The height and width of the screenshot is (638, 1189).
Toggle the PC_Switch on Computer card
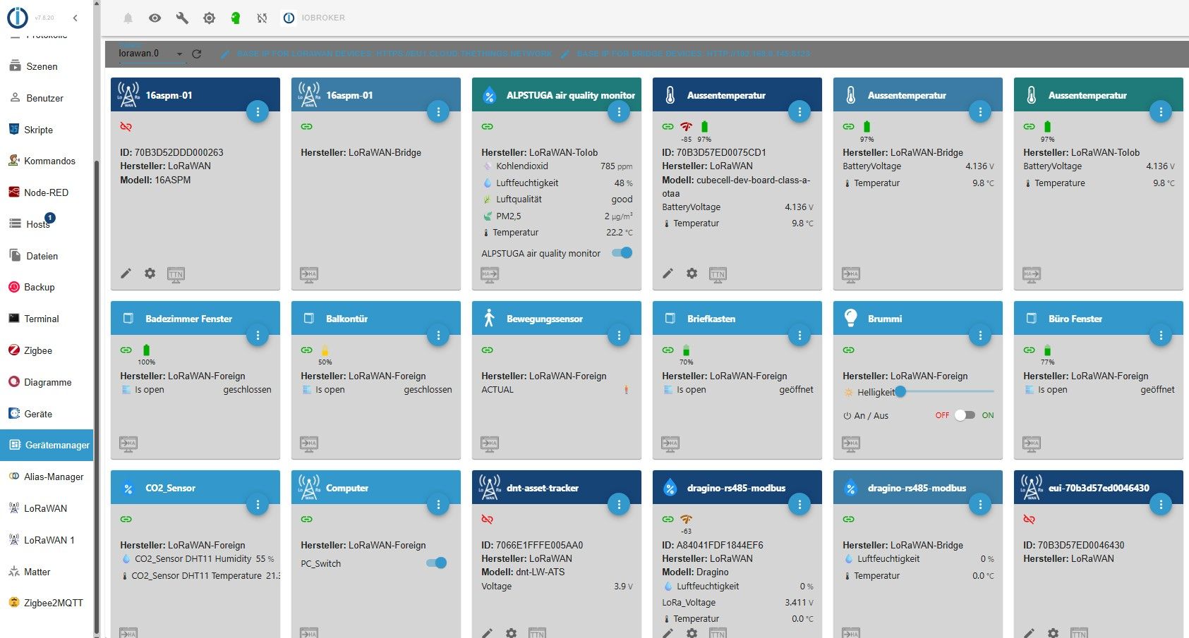tap(436, 563)
